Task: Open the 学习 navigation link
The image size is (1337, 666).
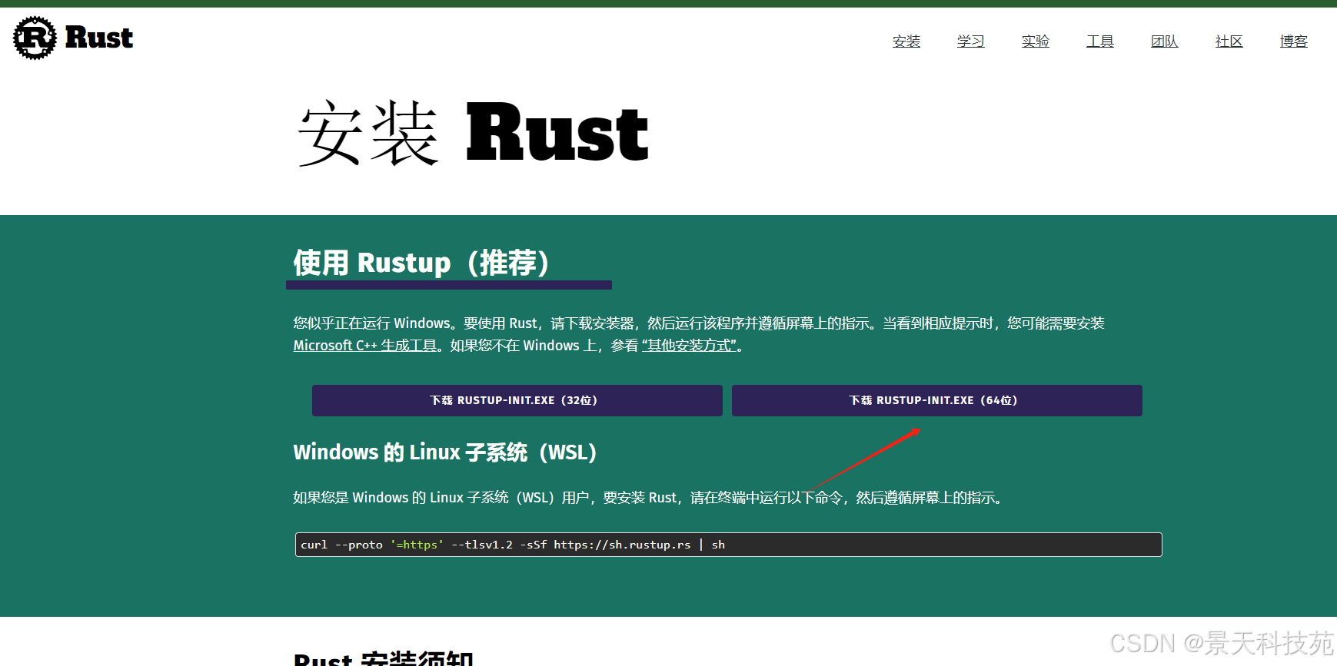Action: pyautogui.click(x=971, y=41)
